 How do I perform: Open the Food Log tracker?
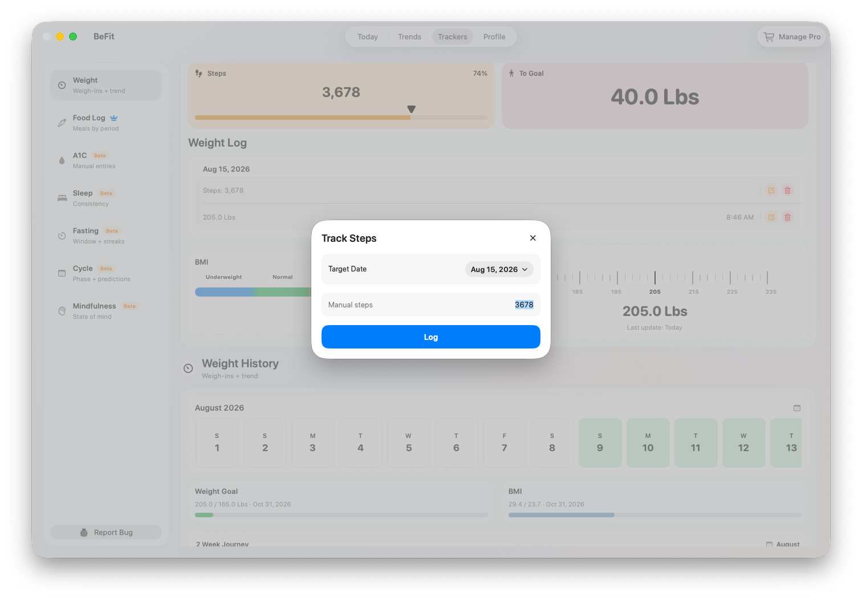point(106,123)
